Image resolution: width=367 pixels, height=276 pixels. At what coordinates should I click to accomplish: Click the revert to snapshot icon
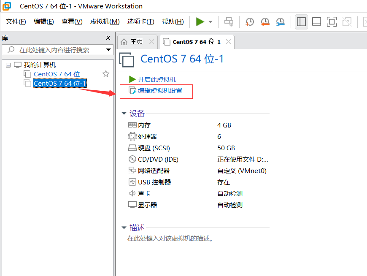[x=265, y=22]
